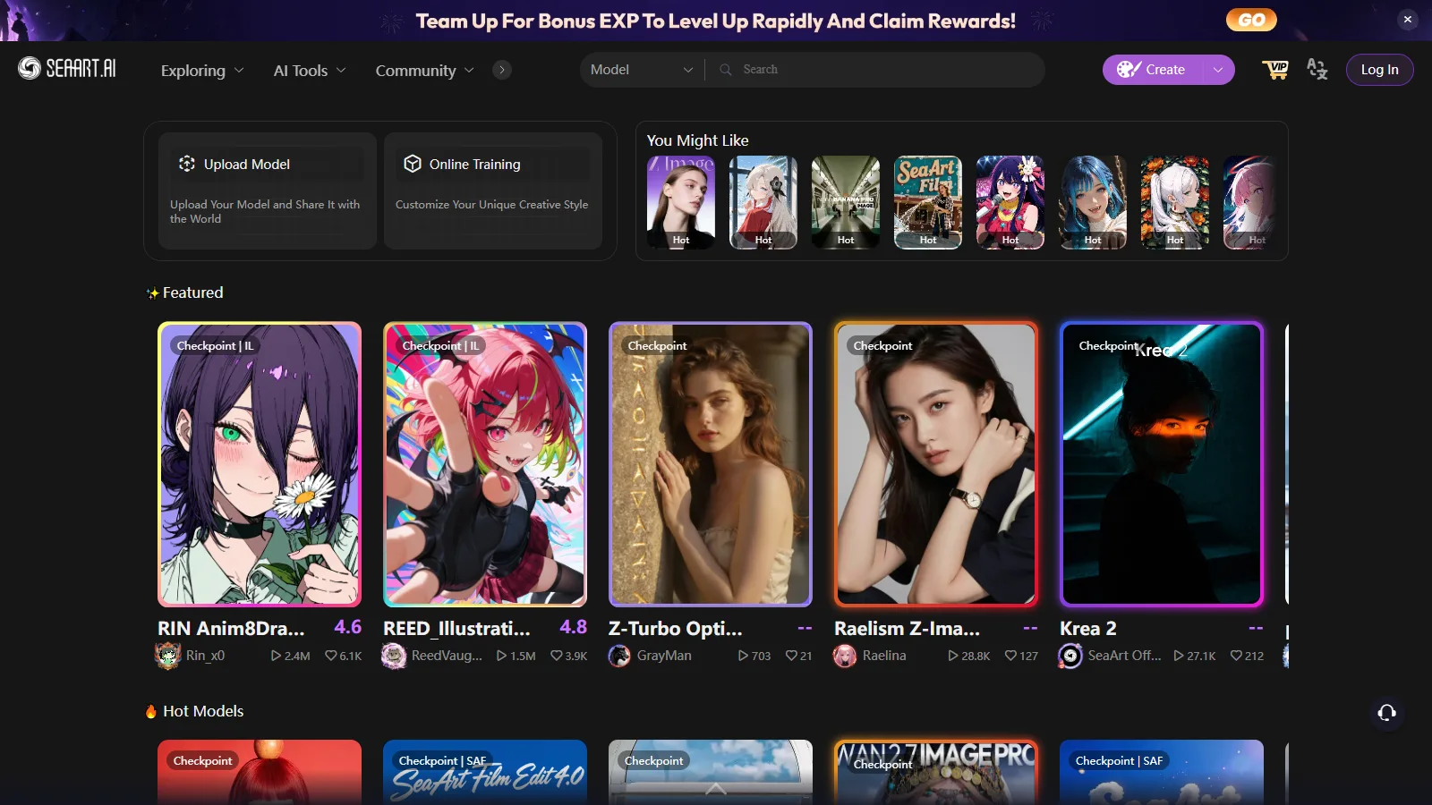Click the Log In button
The width and height of the screenshot is (1432, 805).
1379,70
